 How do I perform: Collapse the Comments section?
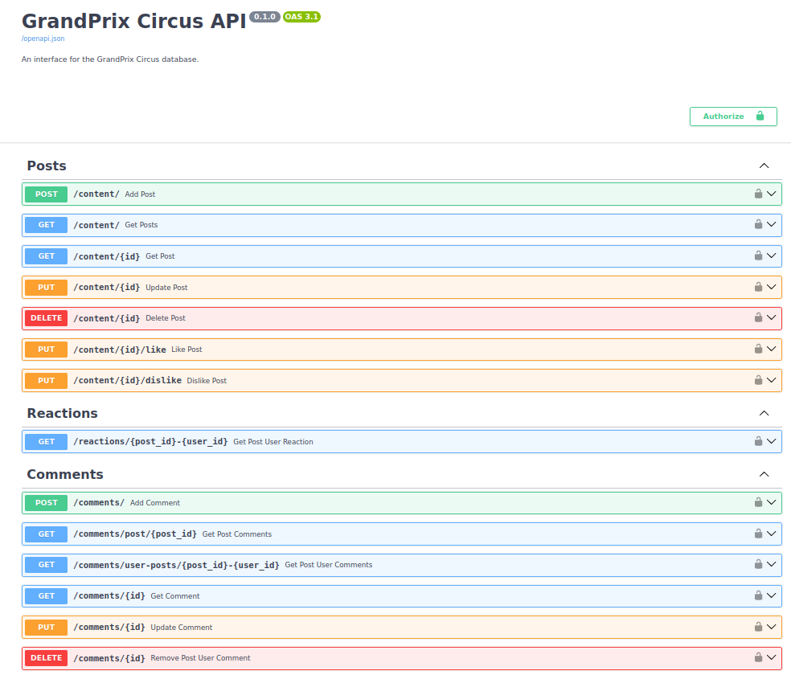764,474
